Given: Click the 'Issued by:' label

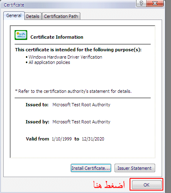Looking at the screenshot, I should [x=37, y=122].
